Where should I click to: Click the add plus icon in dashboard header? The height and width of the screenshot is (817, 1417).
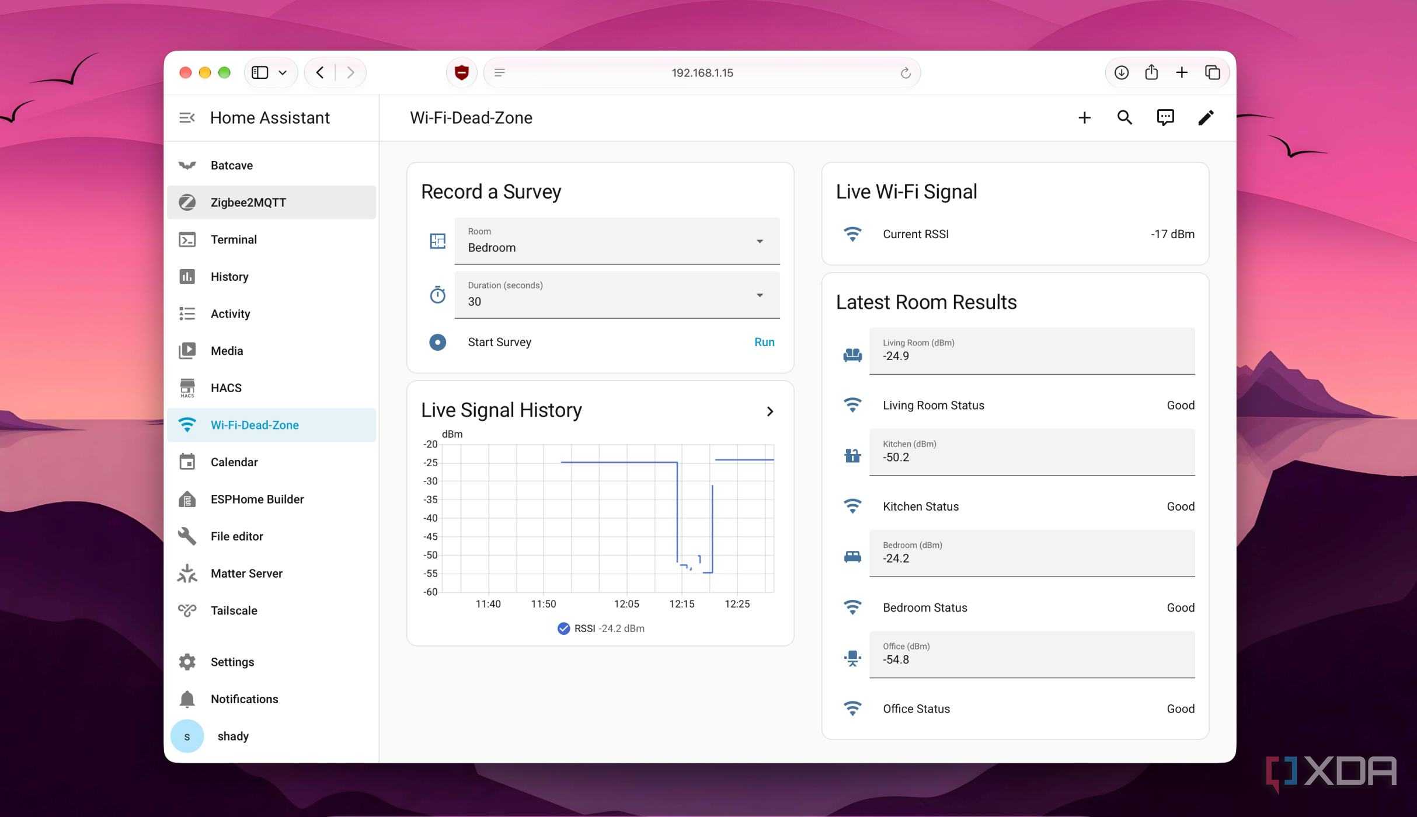[1084, 118]
